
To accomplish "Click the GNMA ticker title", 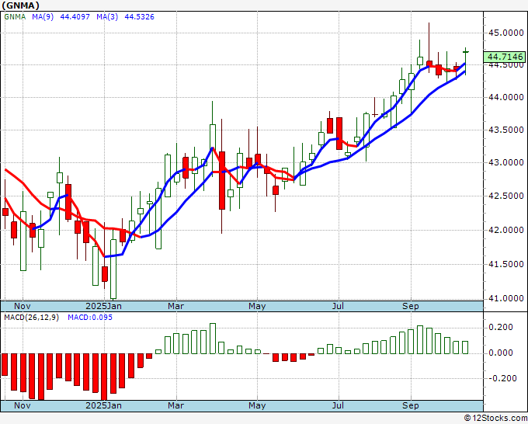I will click(x=20, y=5).
